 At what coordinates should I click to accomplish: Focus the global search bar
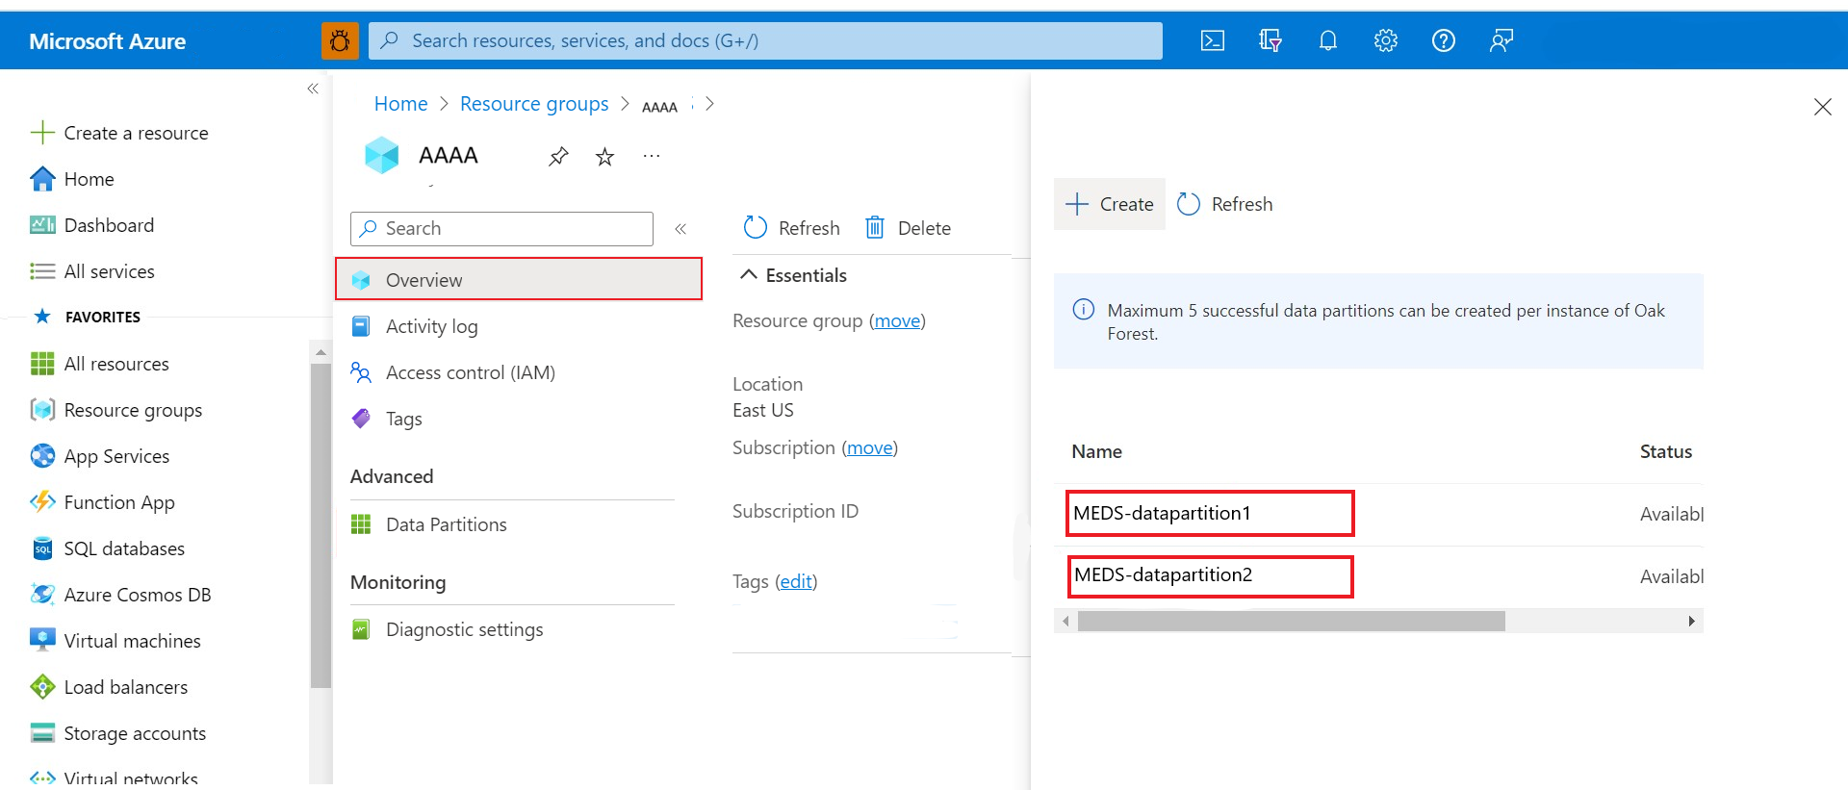click(x=765, y=40)
